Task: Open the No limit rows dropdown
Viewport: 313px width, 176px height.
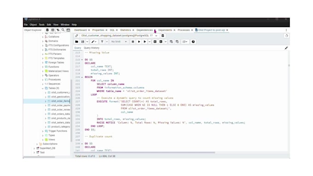Action: 119,42
